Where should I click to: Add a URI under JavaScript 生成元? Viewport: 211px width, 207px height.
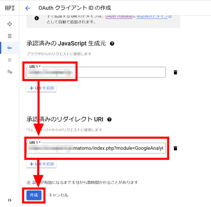tap(41, 88)
